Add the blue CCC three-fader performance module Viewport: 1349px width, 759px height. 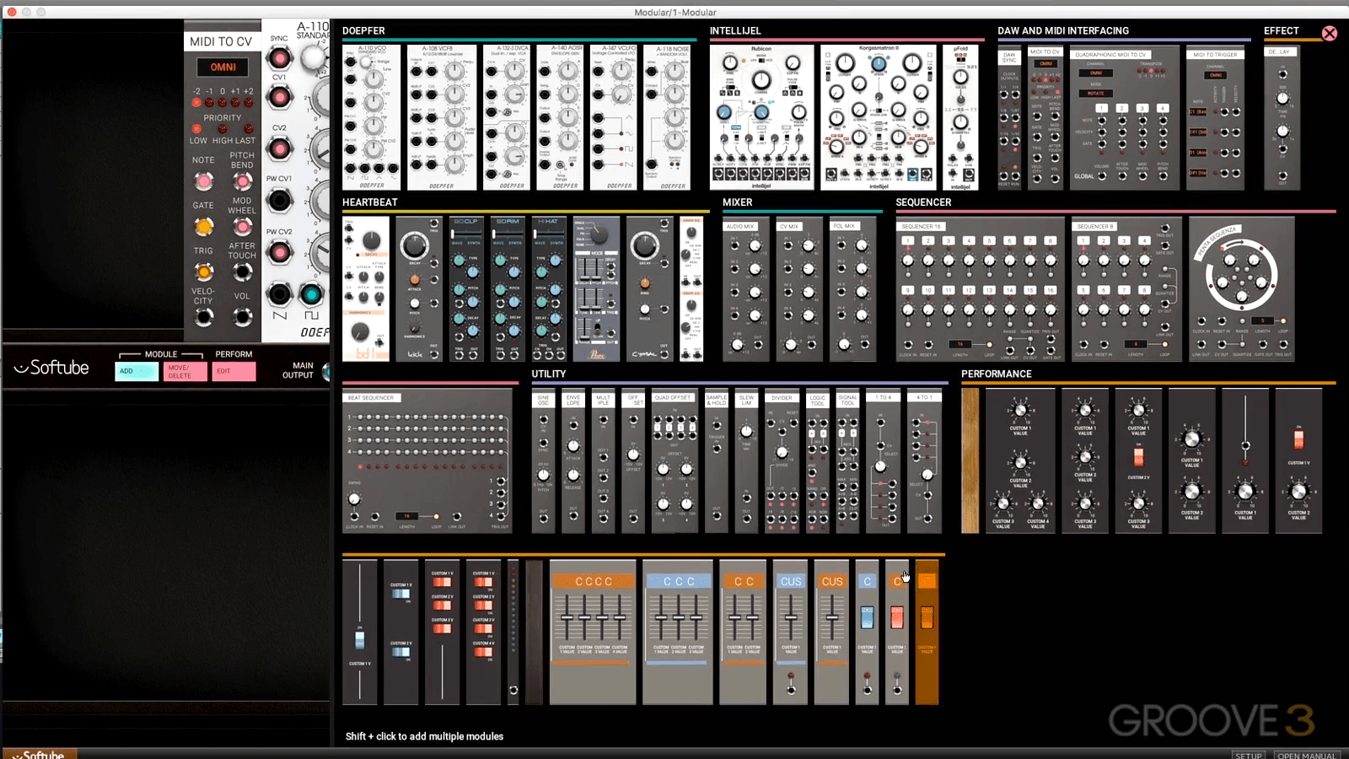pyautogui.click(x=678, y=632)
